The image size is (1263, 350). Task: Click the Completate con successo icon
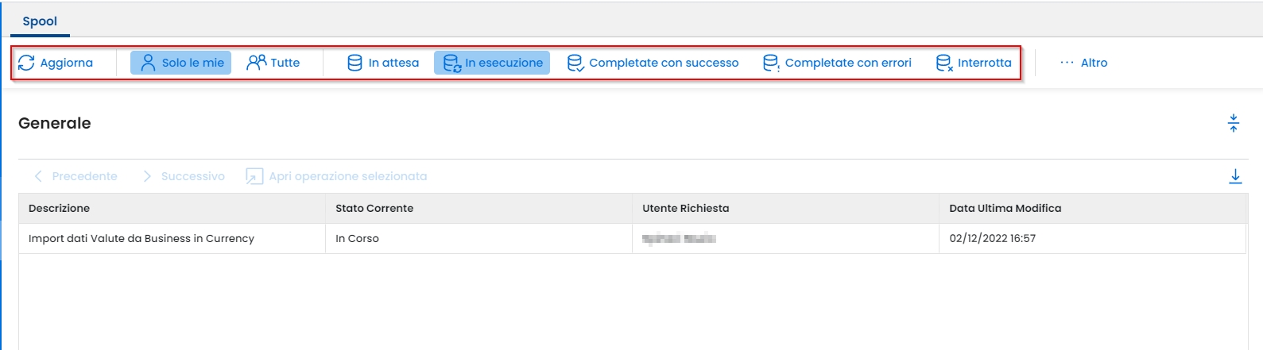575,63
